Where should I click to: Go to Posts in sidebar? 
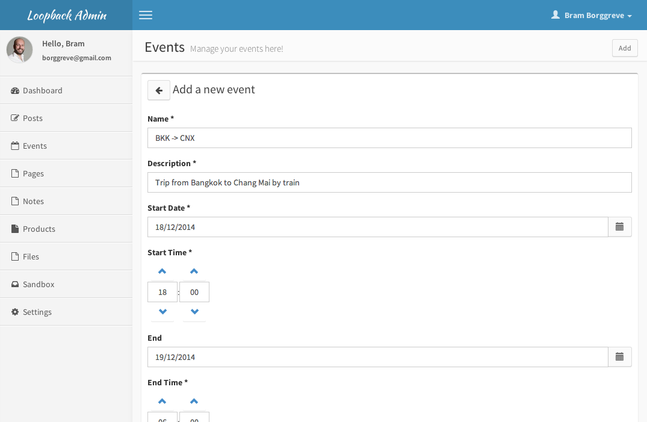pos(33,118)
